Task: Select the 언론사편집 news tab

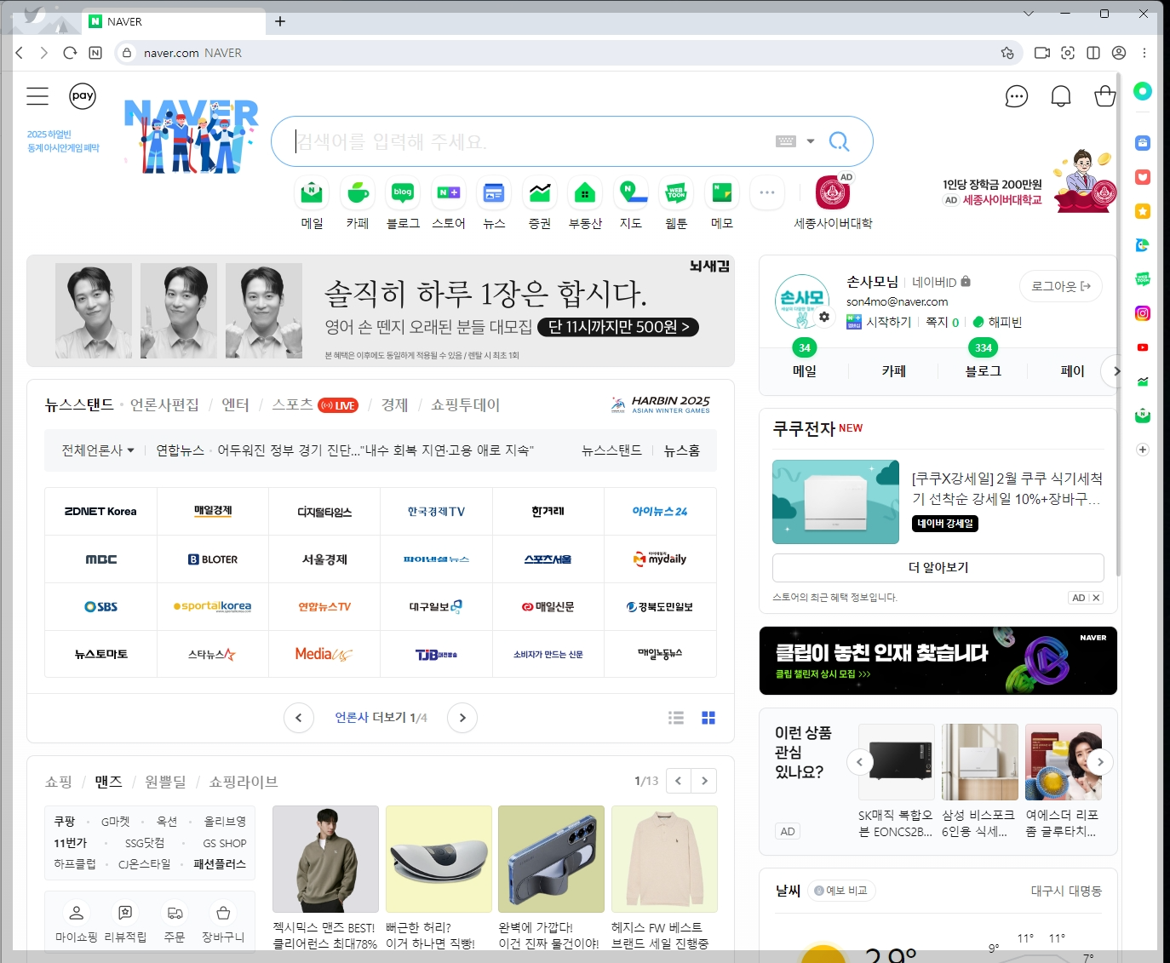Action: (x=164, y=405)
